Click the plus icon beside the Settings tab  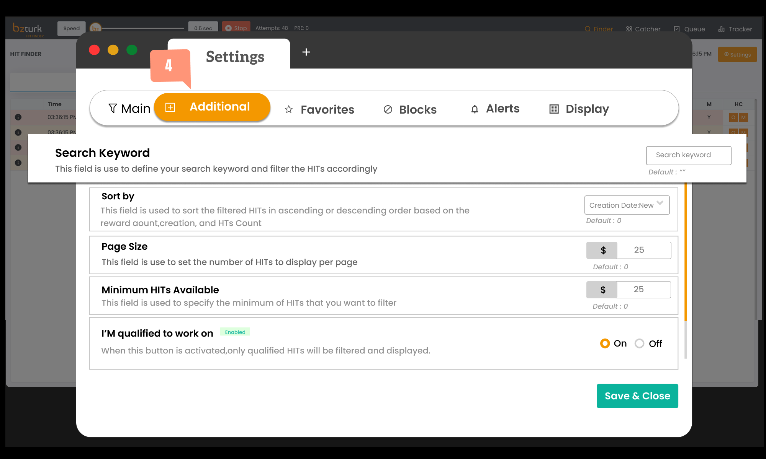[306, 52]
